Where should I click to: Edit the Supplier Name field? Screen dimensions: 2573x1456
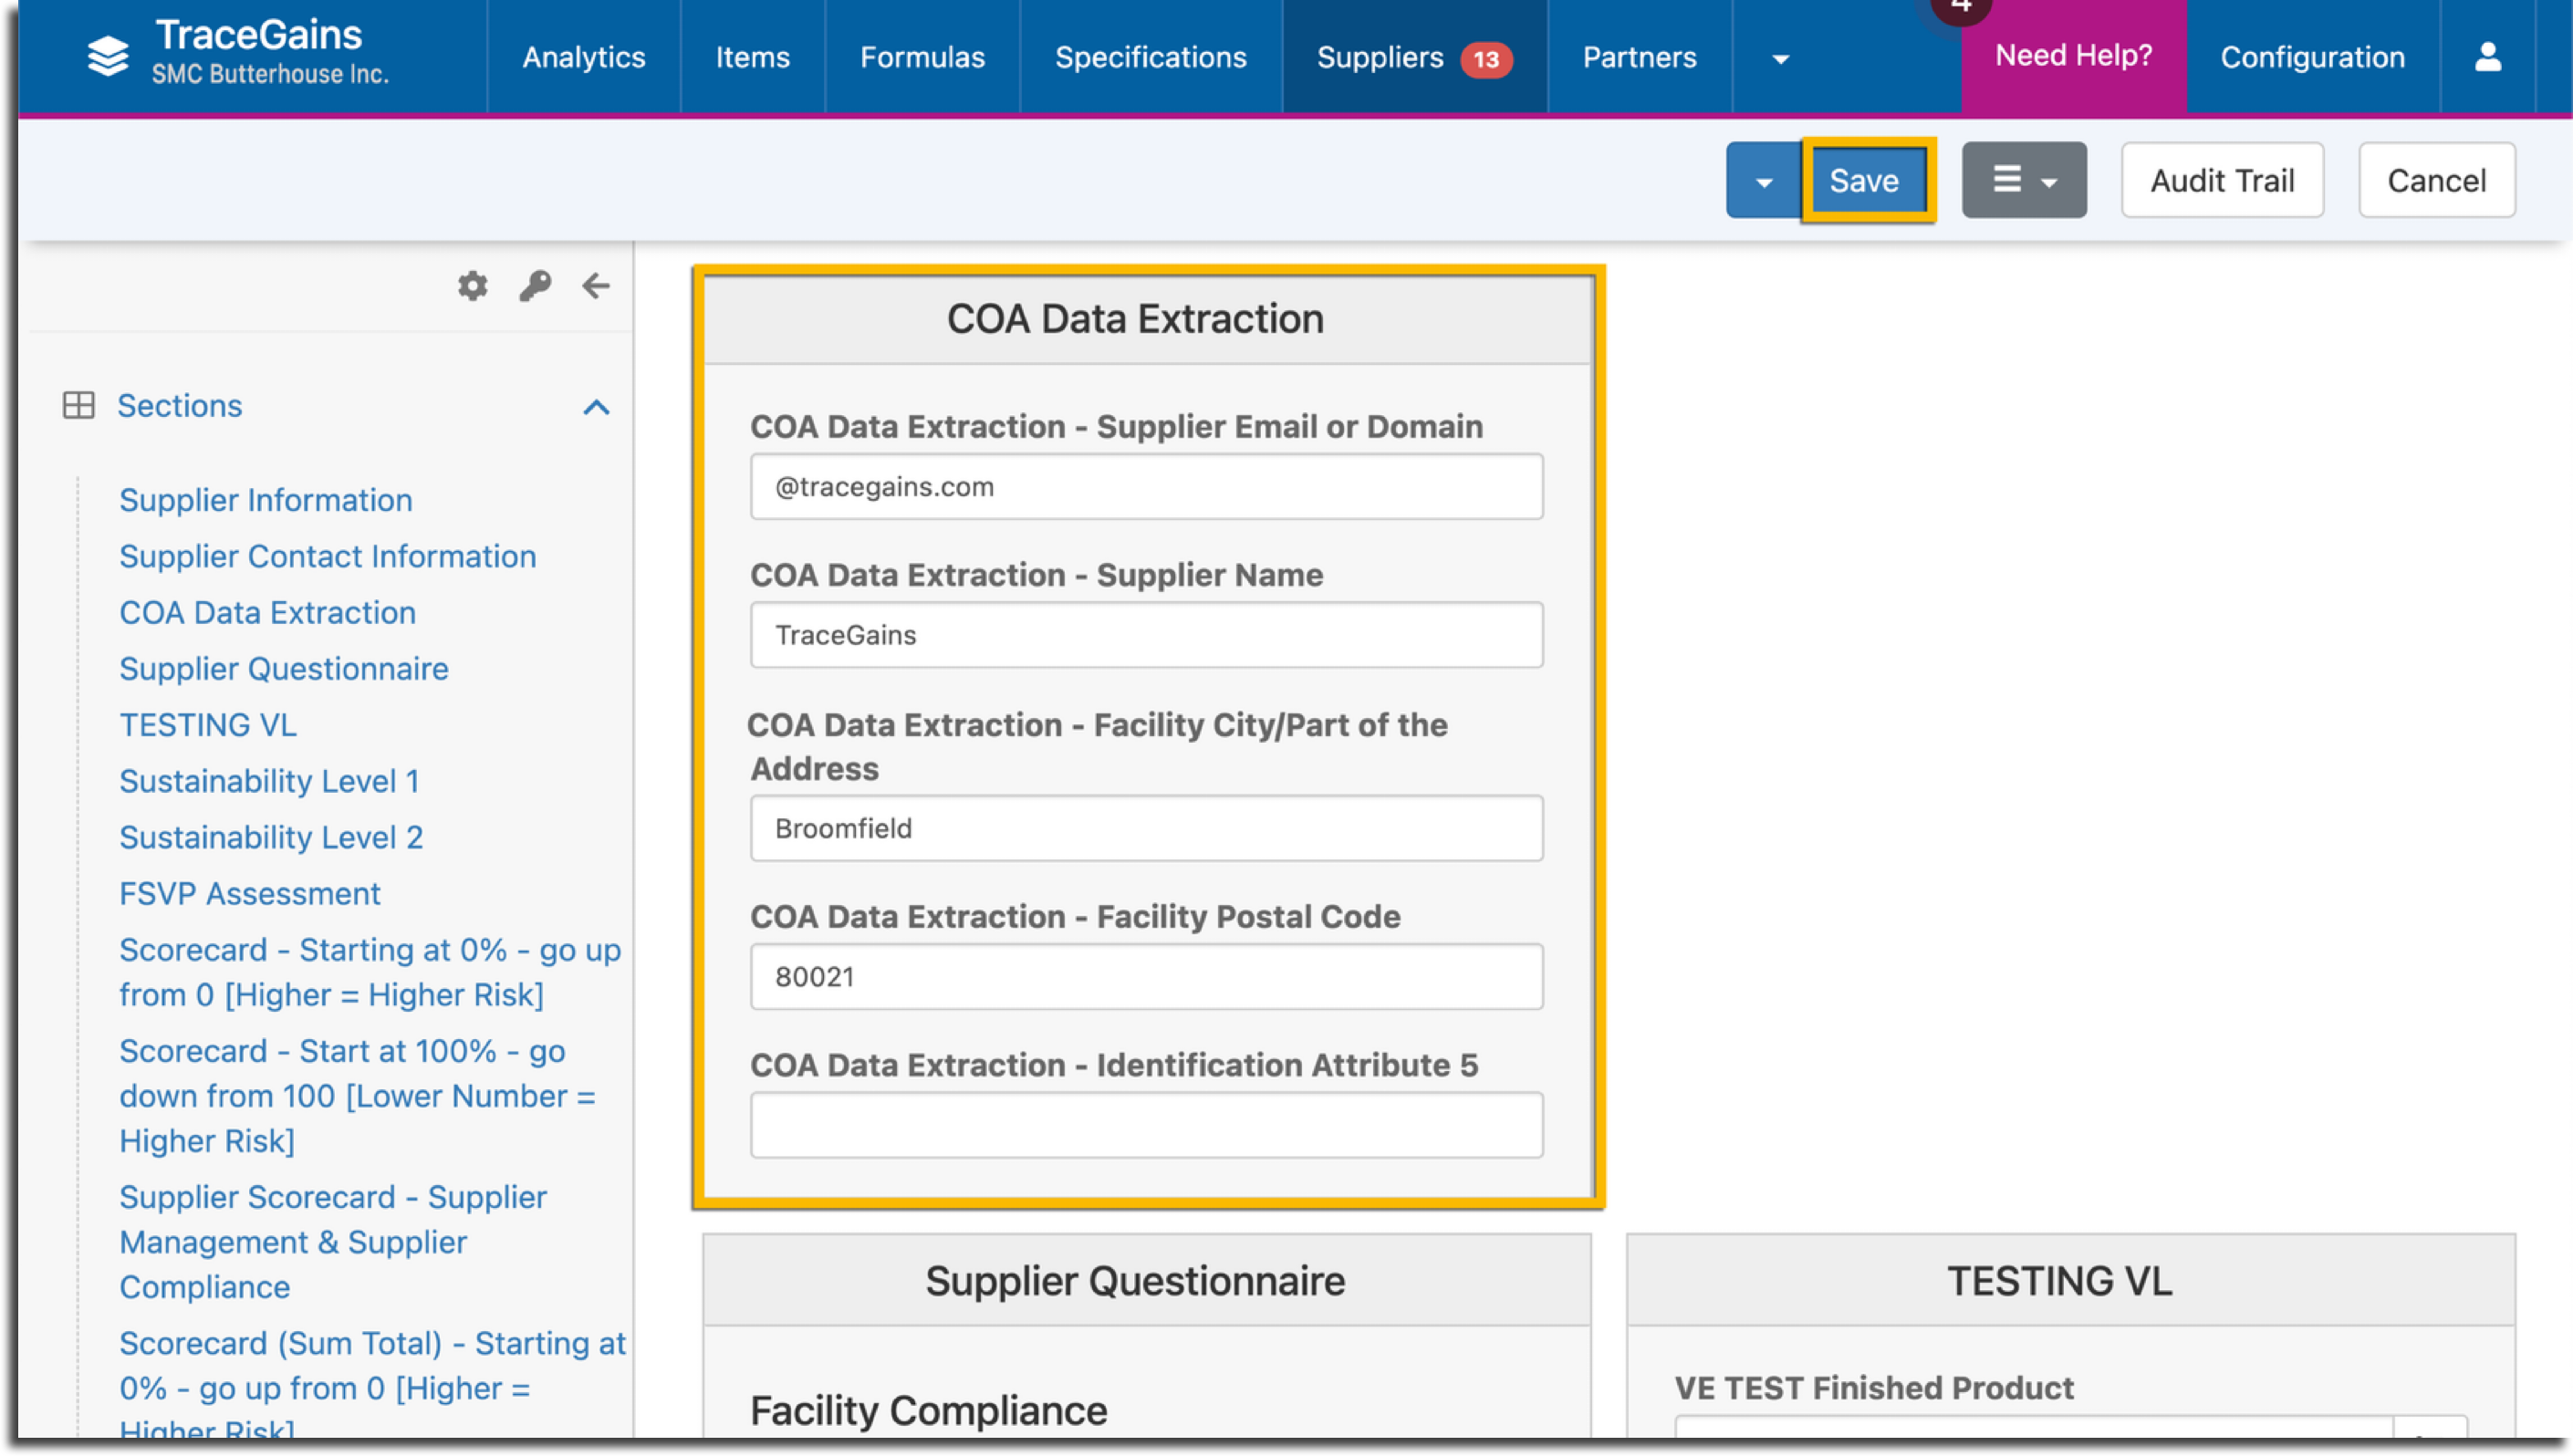[1146, 635]
